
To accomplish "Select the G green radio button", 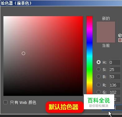I will pyautogui.click(x=98, y=92).
